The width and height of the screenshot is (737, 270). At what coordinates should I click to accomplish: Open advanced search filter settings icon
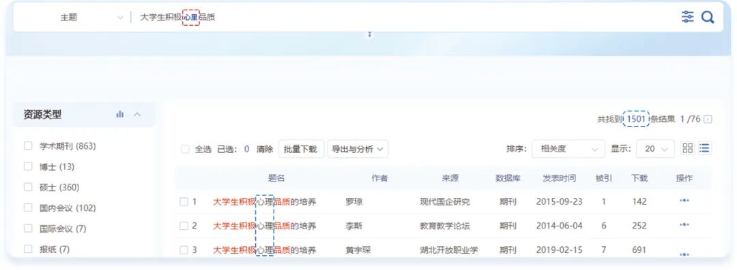(688, 18)
